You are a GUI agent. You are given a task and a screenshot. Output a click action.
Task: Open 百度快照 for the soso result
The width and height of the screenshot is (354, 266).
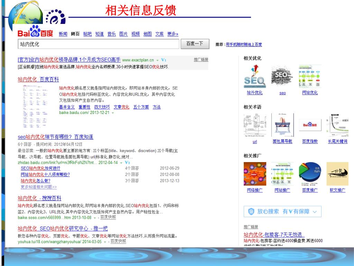(108, 217)
